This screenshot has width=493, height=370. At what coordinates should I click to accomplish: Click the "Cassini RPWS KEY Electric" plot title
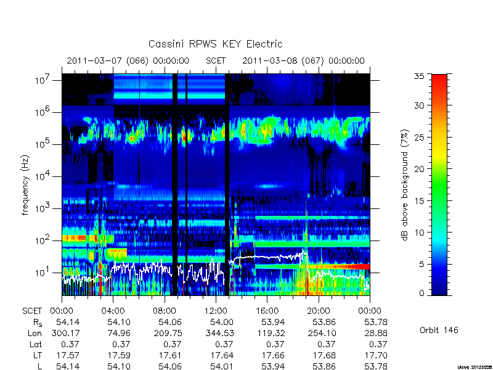pos(215,44)
